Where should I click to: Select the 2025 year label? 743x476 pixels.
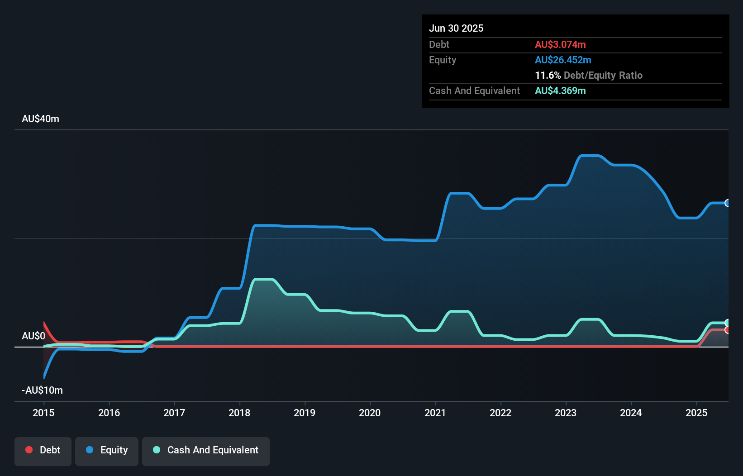[696, 413]
